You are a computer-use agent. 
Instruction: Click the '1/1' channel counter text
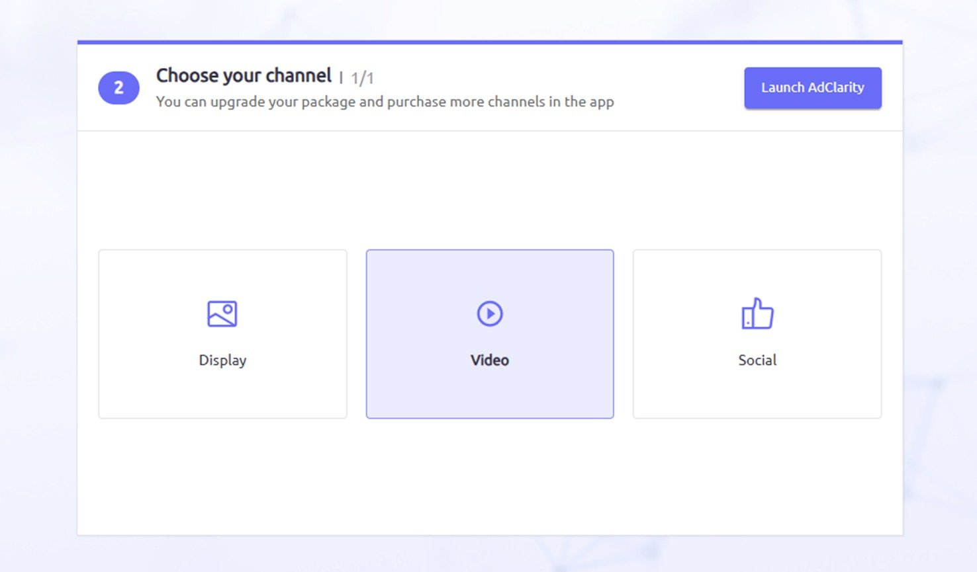361,77
